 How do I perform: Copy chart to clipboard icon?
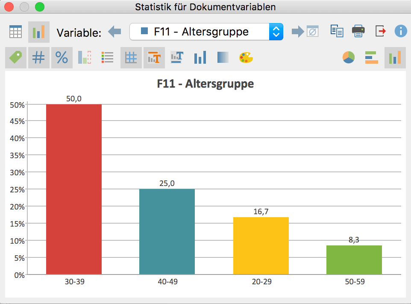point(337,31)
